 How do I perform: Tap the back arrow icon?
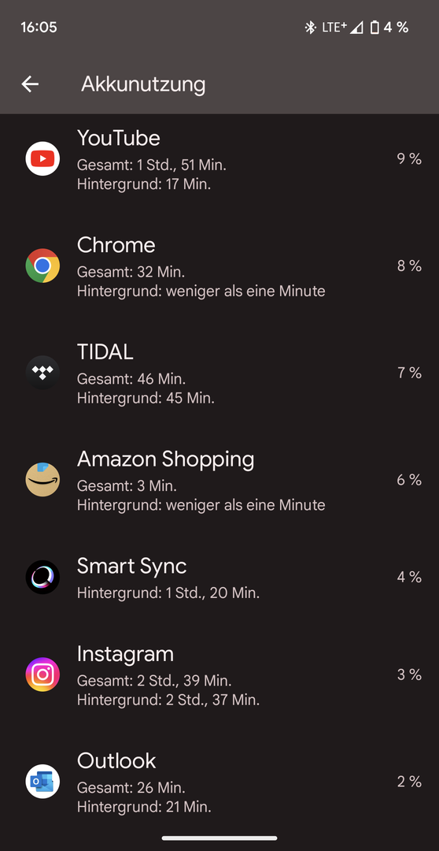point(30,84)
